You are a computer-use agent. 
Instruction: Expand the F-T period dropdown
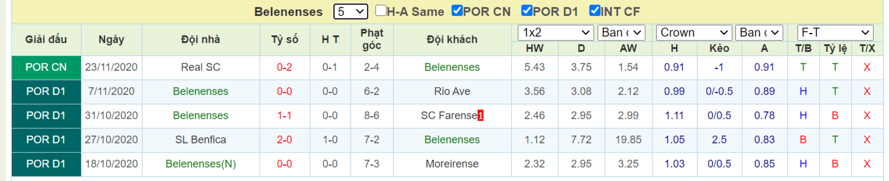coord(835,33)
